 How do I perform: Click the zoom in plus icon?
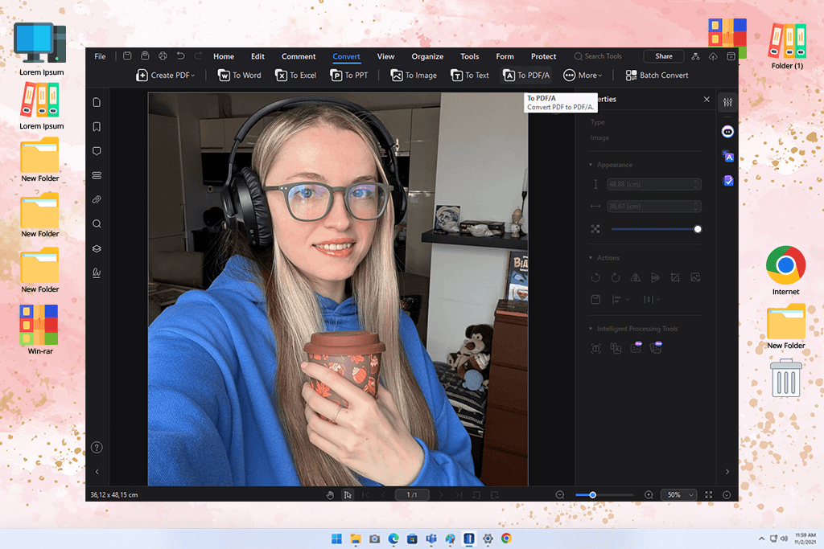[649, 495]
